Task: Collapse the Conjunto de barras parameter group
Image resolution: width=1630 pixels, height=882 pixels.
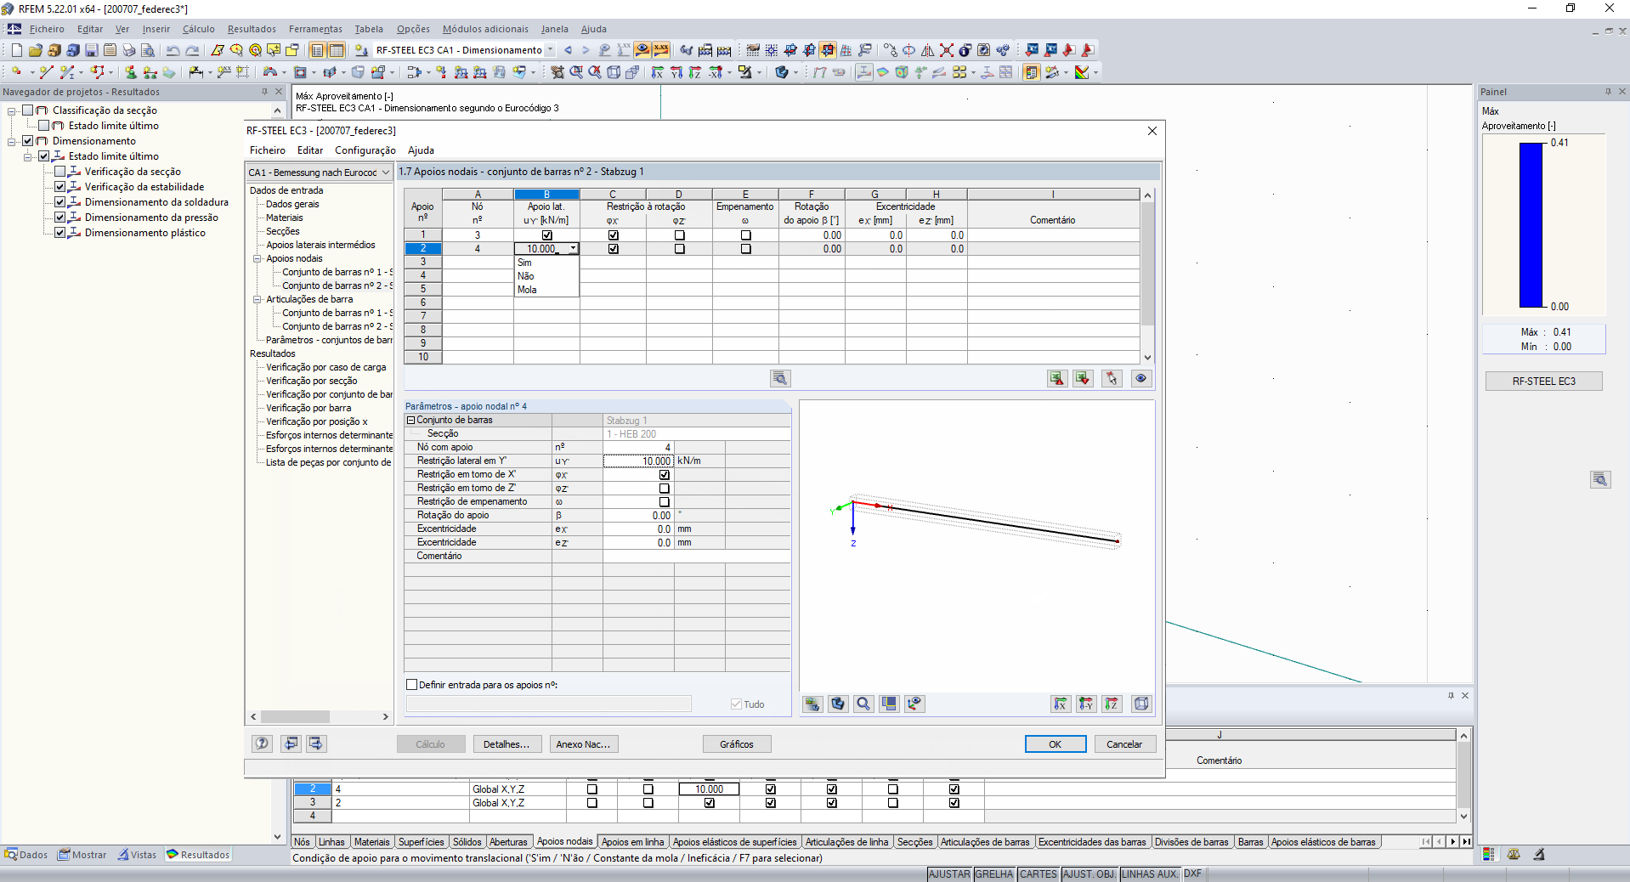Action: 410,421
